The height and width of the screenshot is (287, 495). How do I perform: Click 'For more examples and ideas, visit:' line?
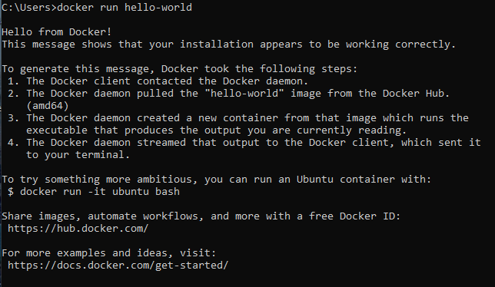(x=109, y=253)
